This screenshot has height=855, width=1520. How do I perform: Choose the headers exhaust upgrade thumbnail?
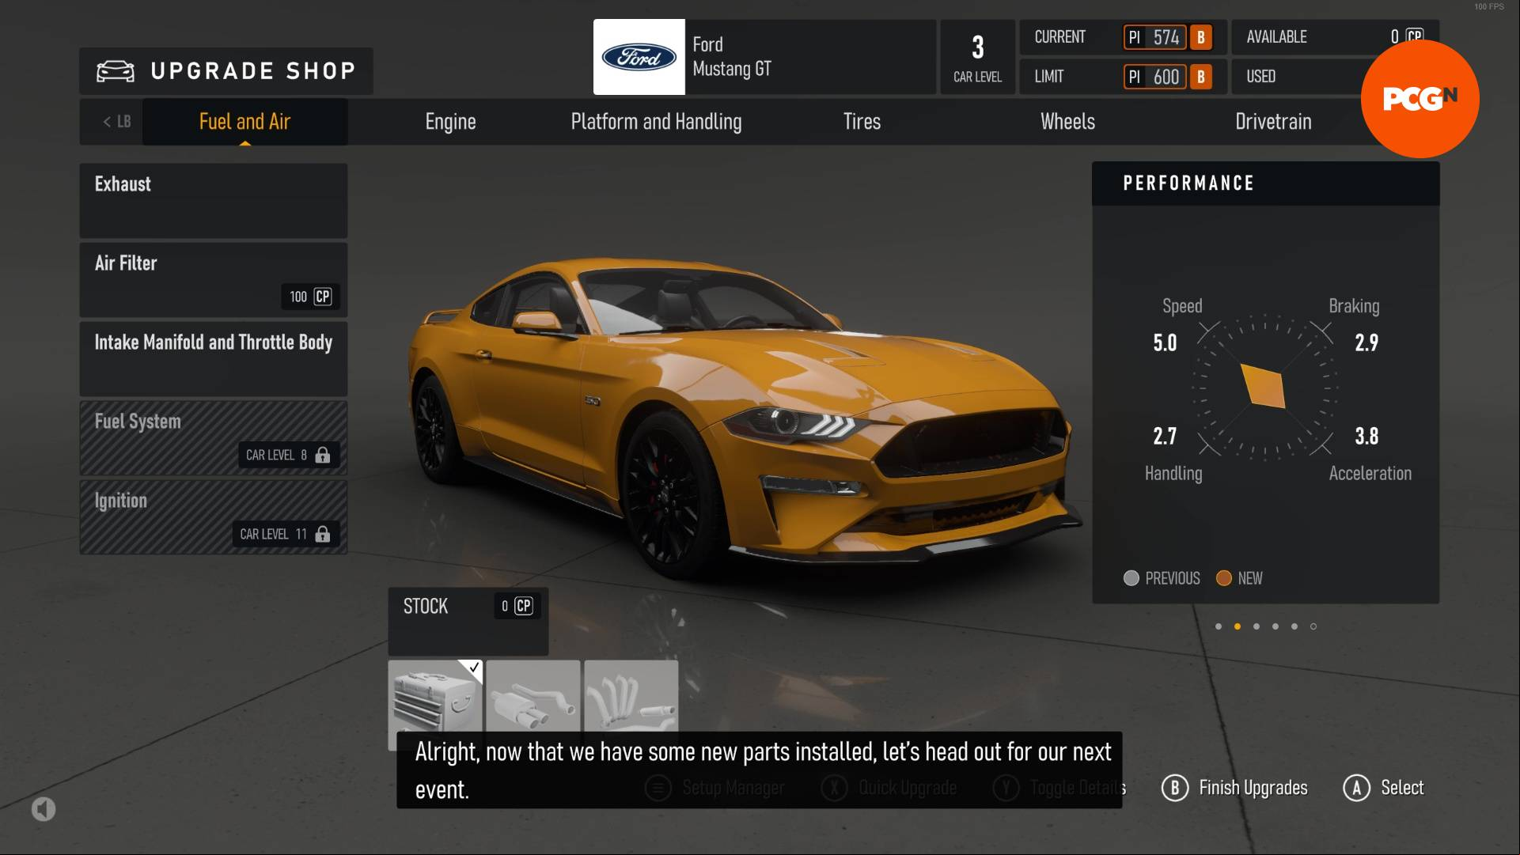(631, 697)
